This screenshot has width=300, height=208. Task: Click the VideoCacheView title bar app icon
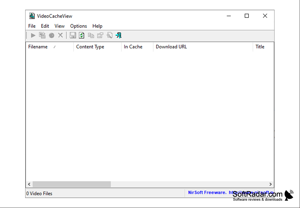[x=32, y=16]
